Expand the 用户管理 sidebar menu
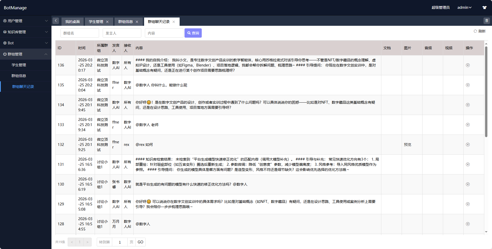 pyautogui.click(x=25, y=21)
